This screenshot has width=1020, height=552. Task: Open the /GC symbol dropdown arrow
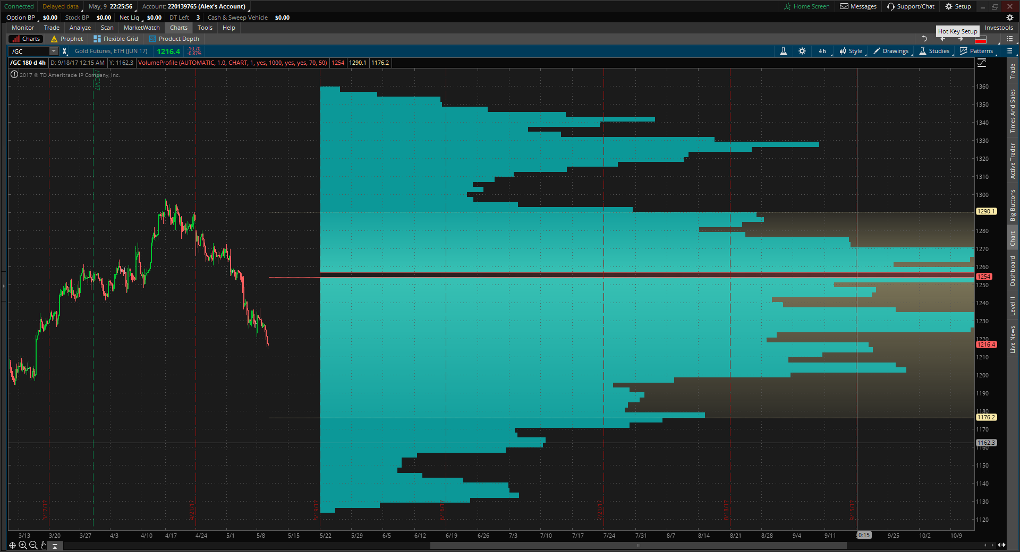tap(54, 51)
